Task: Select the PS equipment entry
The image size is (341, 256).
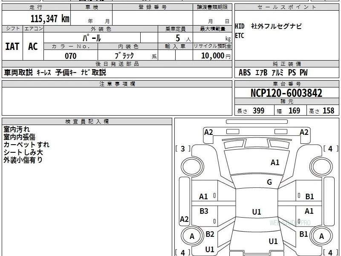Action: pos(292,73)
